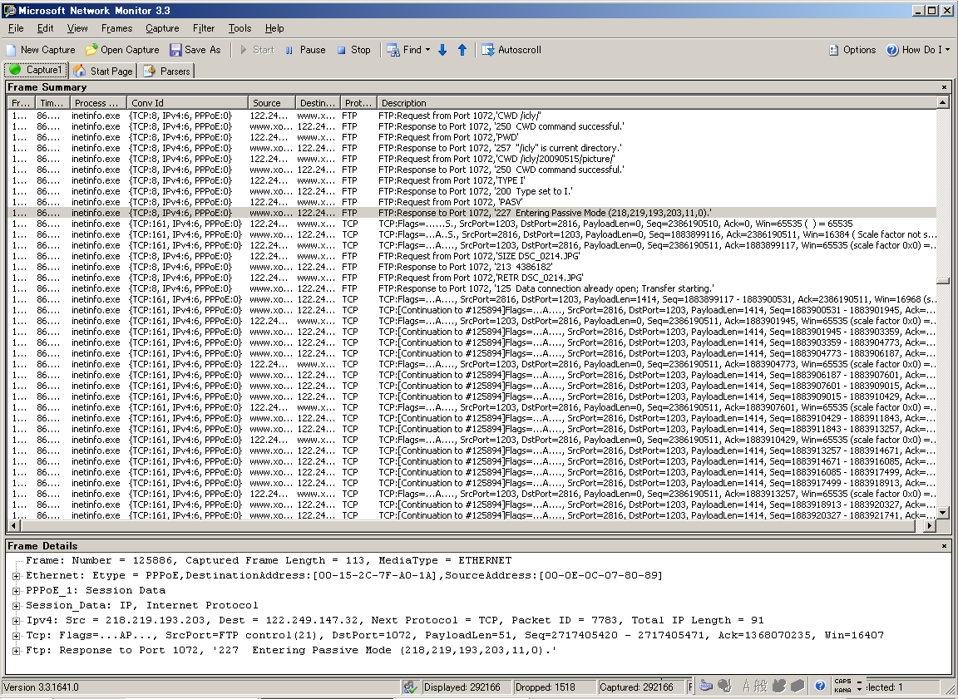This screenshot has height=699, width=958.
Task: Select the '257 "/icly" is current directory' row
Action: [472, 148]
